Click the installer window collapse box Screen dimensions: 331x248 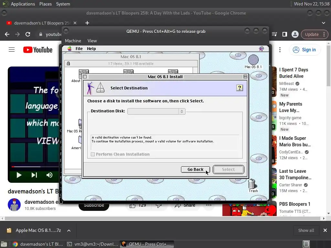(245, 77)
